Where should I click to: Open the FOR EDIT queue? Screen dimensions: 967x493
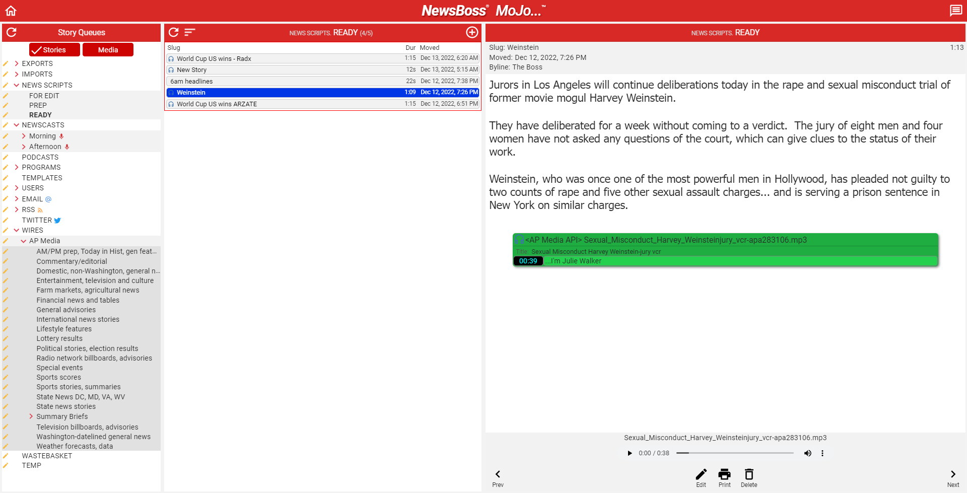(44, 96)
